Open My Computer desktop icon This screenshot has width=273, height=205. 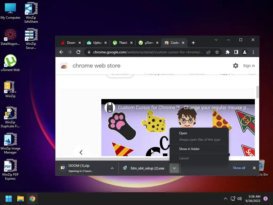coord(10,11)
